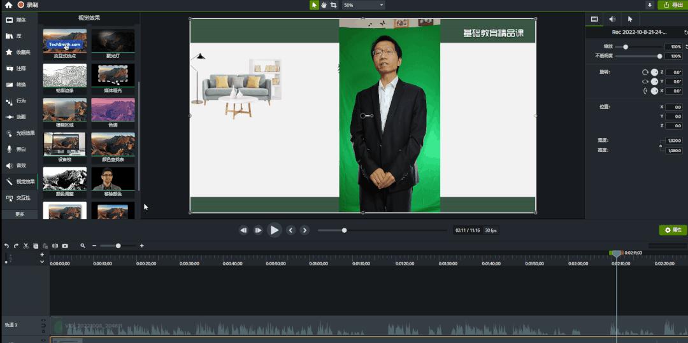The image size is (688, 343).
Task: Toggle the 属性 properties panel button
Action: click(673, 230)
